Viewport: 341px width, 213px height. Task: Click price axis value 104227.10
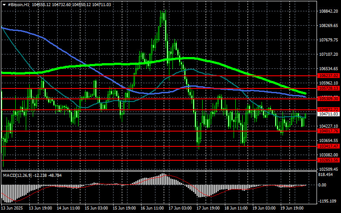click(329, 126)
